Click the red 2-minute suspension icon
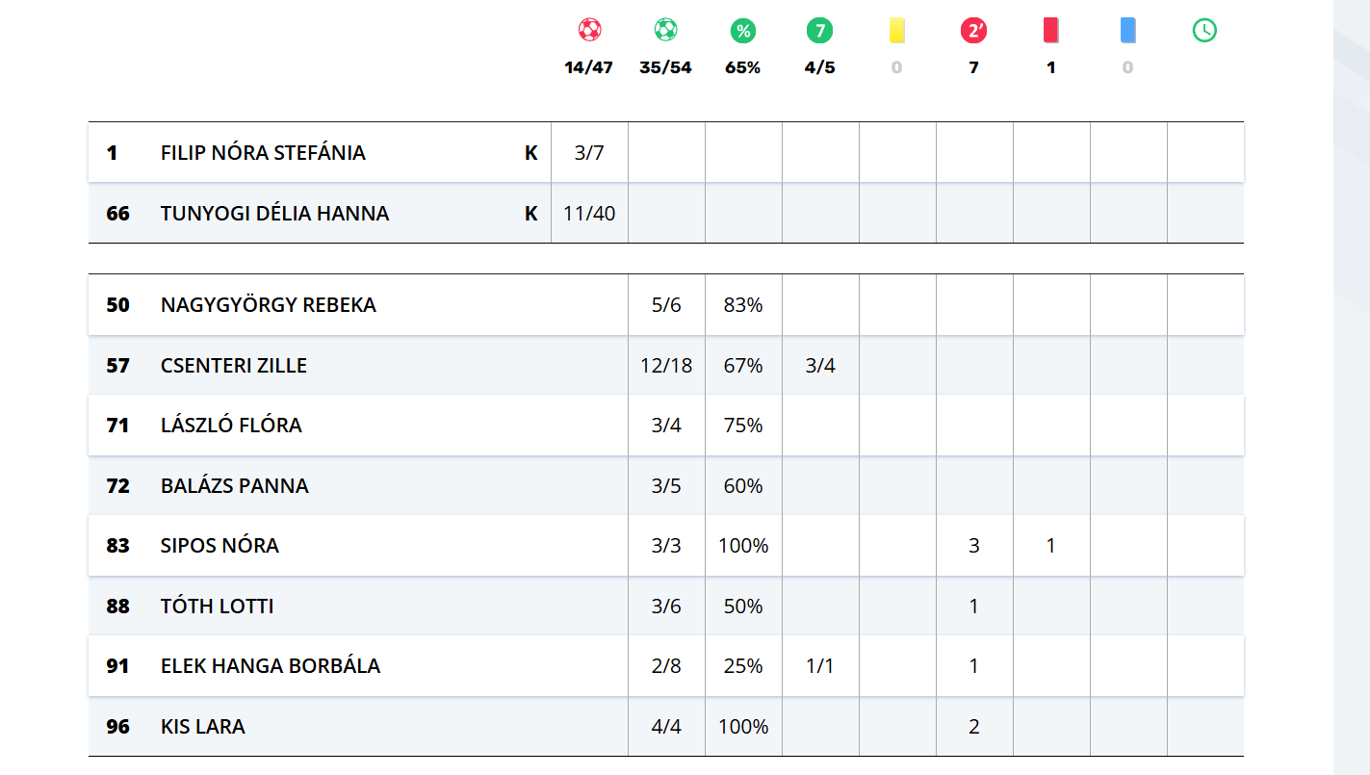The height and width of the screenshot is (775, 1370). 973,31
